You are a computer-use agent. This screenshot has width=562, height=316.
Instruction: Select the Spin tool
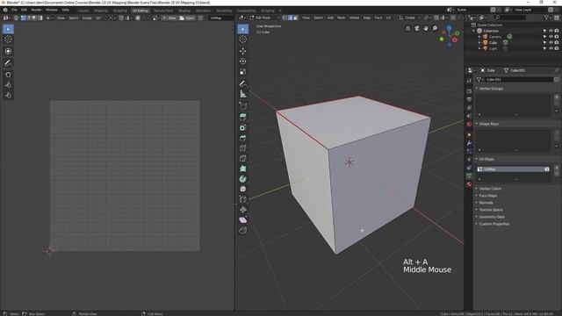click(243, 179)
